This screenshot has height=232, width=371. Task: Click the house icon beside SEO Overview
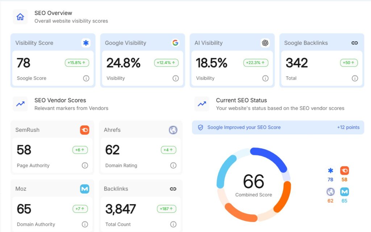[20, 17]
